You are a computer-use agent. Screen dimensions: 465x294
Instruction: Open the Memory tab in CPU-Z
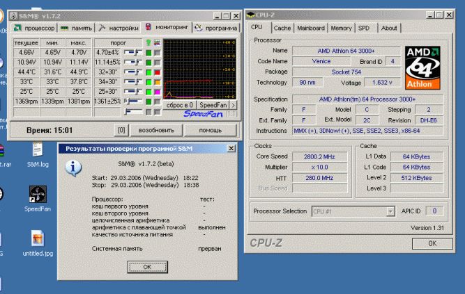point(341,28)
